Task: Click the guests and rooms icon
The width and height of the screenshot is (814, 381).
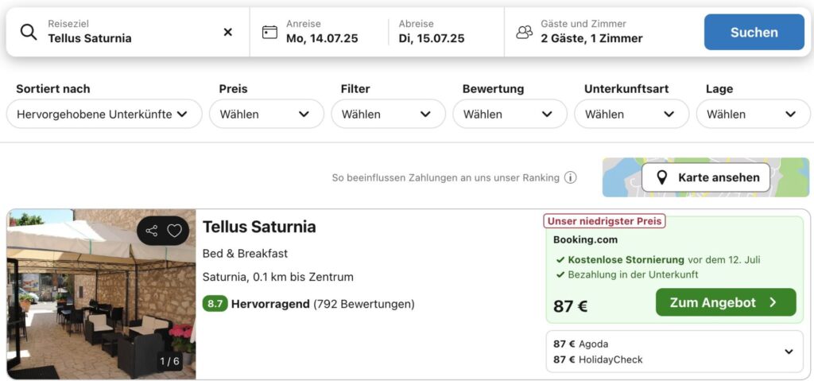Action: (x=524, y=32)
